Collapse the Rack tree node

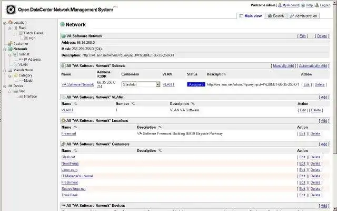pos(10,28)
